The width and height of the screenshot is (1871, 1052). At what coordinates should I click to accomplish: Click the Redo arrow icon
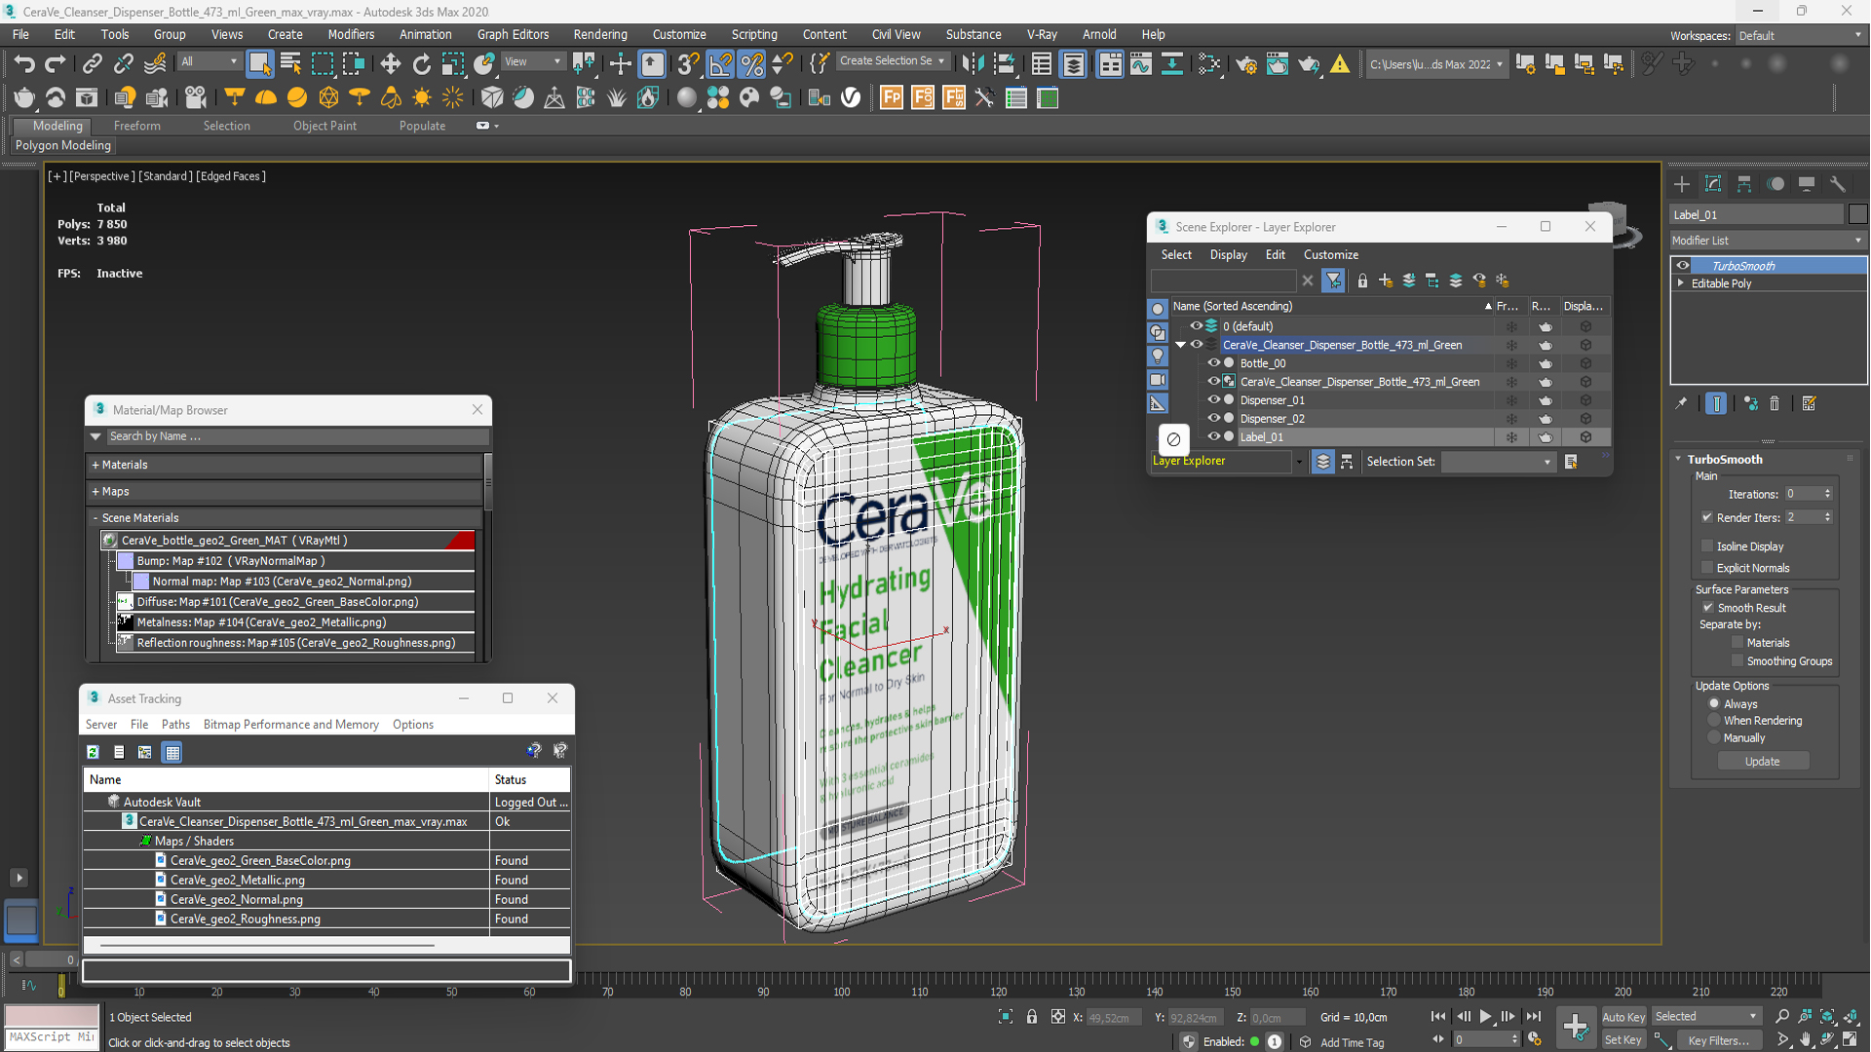coord(56,64)
